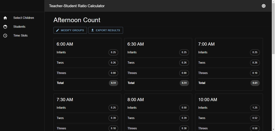Click the child face Students icon
Viewport: 275px width, 131px height.
click(x=5, y=27)
